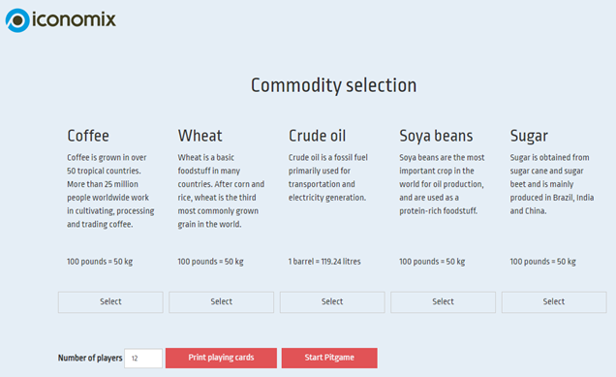
Task: Start the Pitgame
Action: 329,358
